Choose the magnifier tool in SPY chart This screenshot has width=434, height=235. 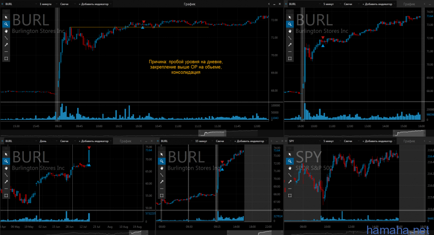(x=290, y=161)
